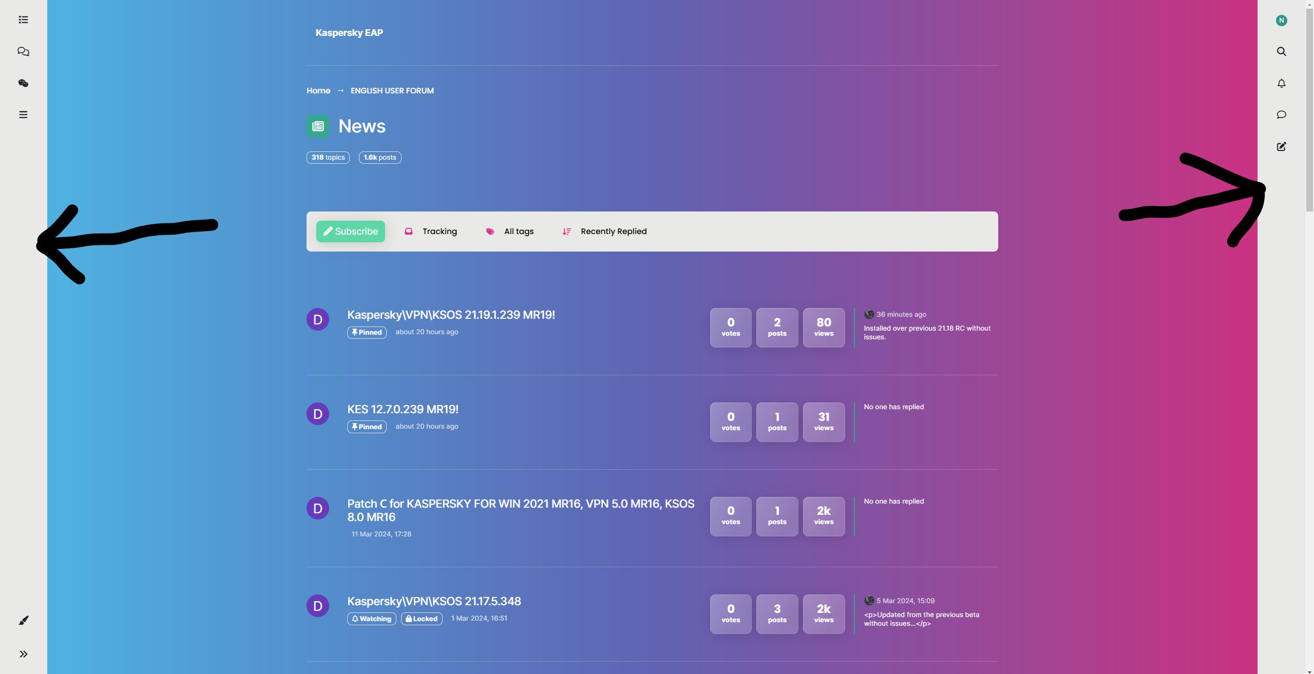
Task: Open the hamburger menu in left sidebar
Action: [23, 114]
